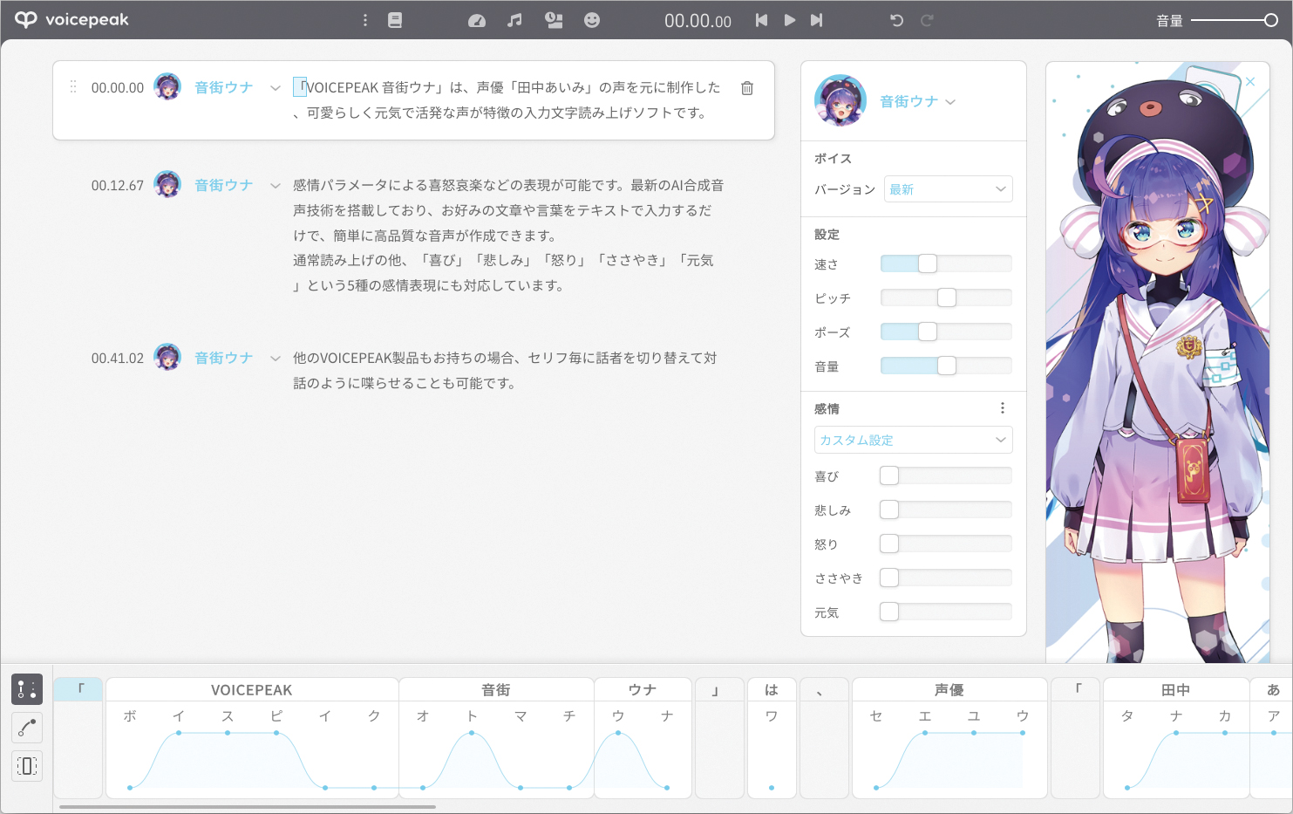Select the VOICEPEAK word segment in accent editor

point(252,689)
